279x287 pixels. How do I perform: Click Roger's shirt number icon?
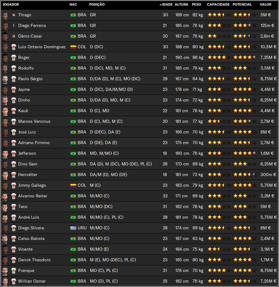(x=14, y=58)
